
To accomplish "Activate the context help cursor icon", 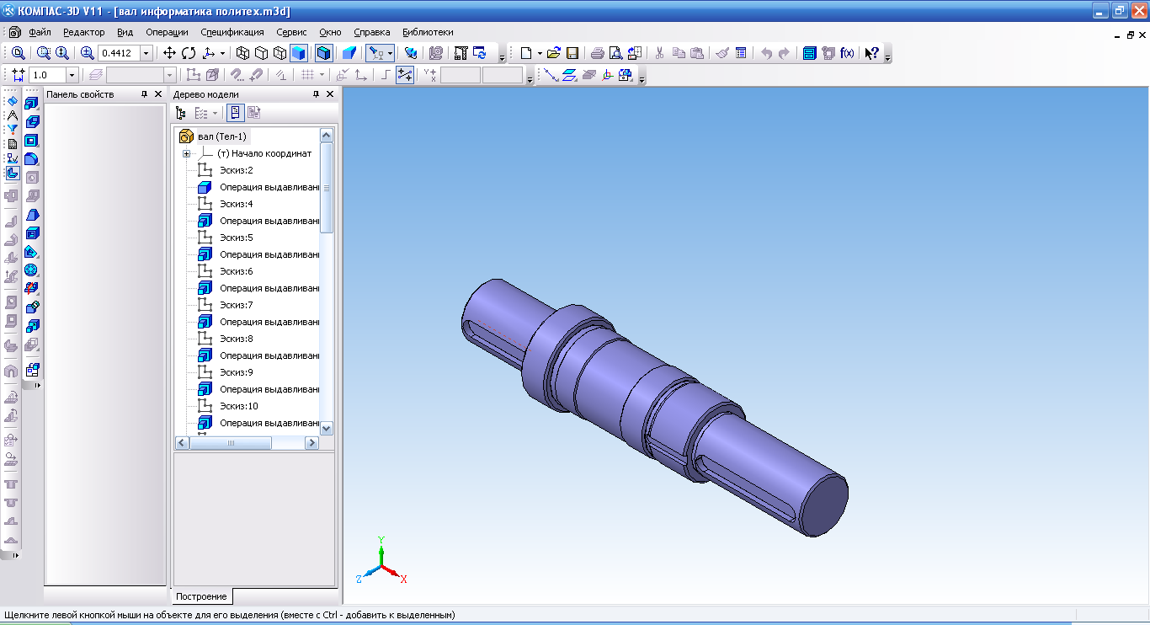I will click(x=871, y=53).
